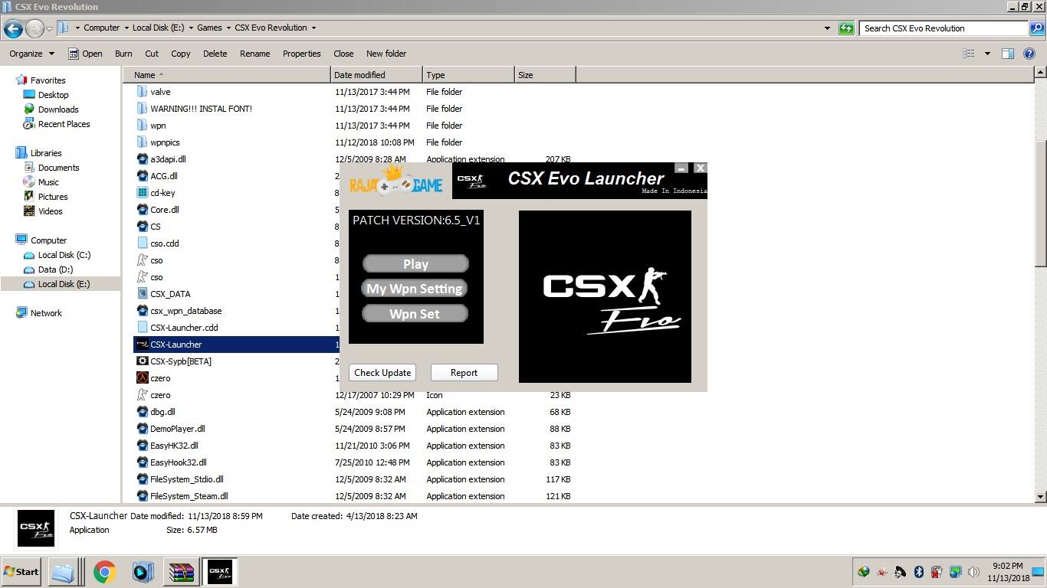Select Network in the navigation pane
This screenshot has width=1047, height=588.
click(x=46, y=313)
